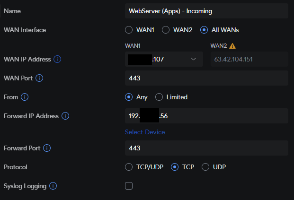The height and width of the screenshot is (200, 294).
Task: Choose All WANs interface option
Action: 204,30
